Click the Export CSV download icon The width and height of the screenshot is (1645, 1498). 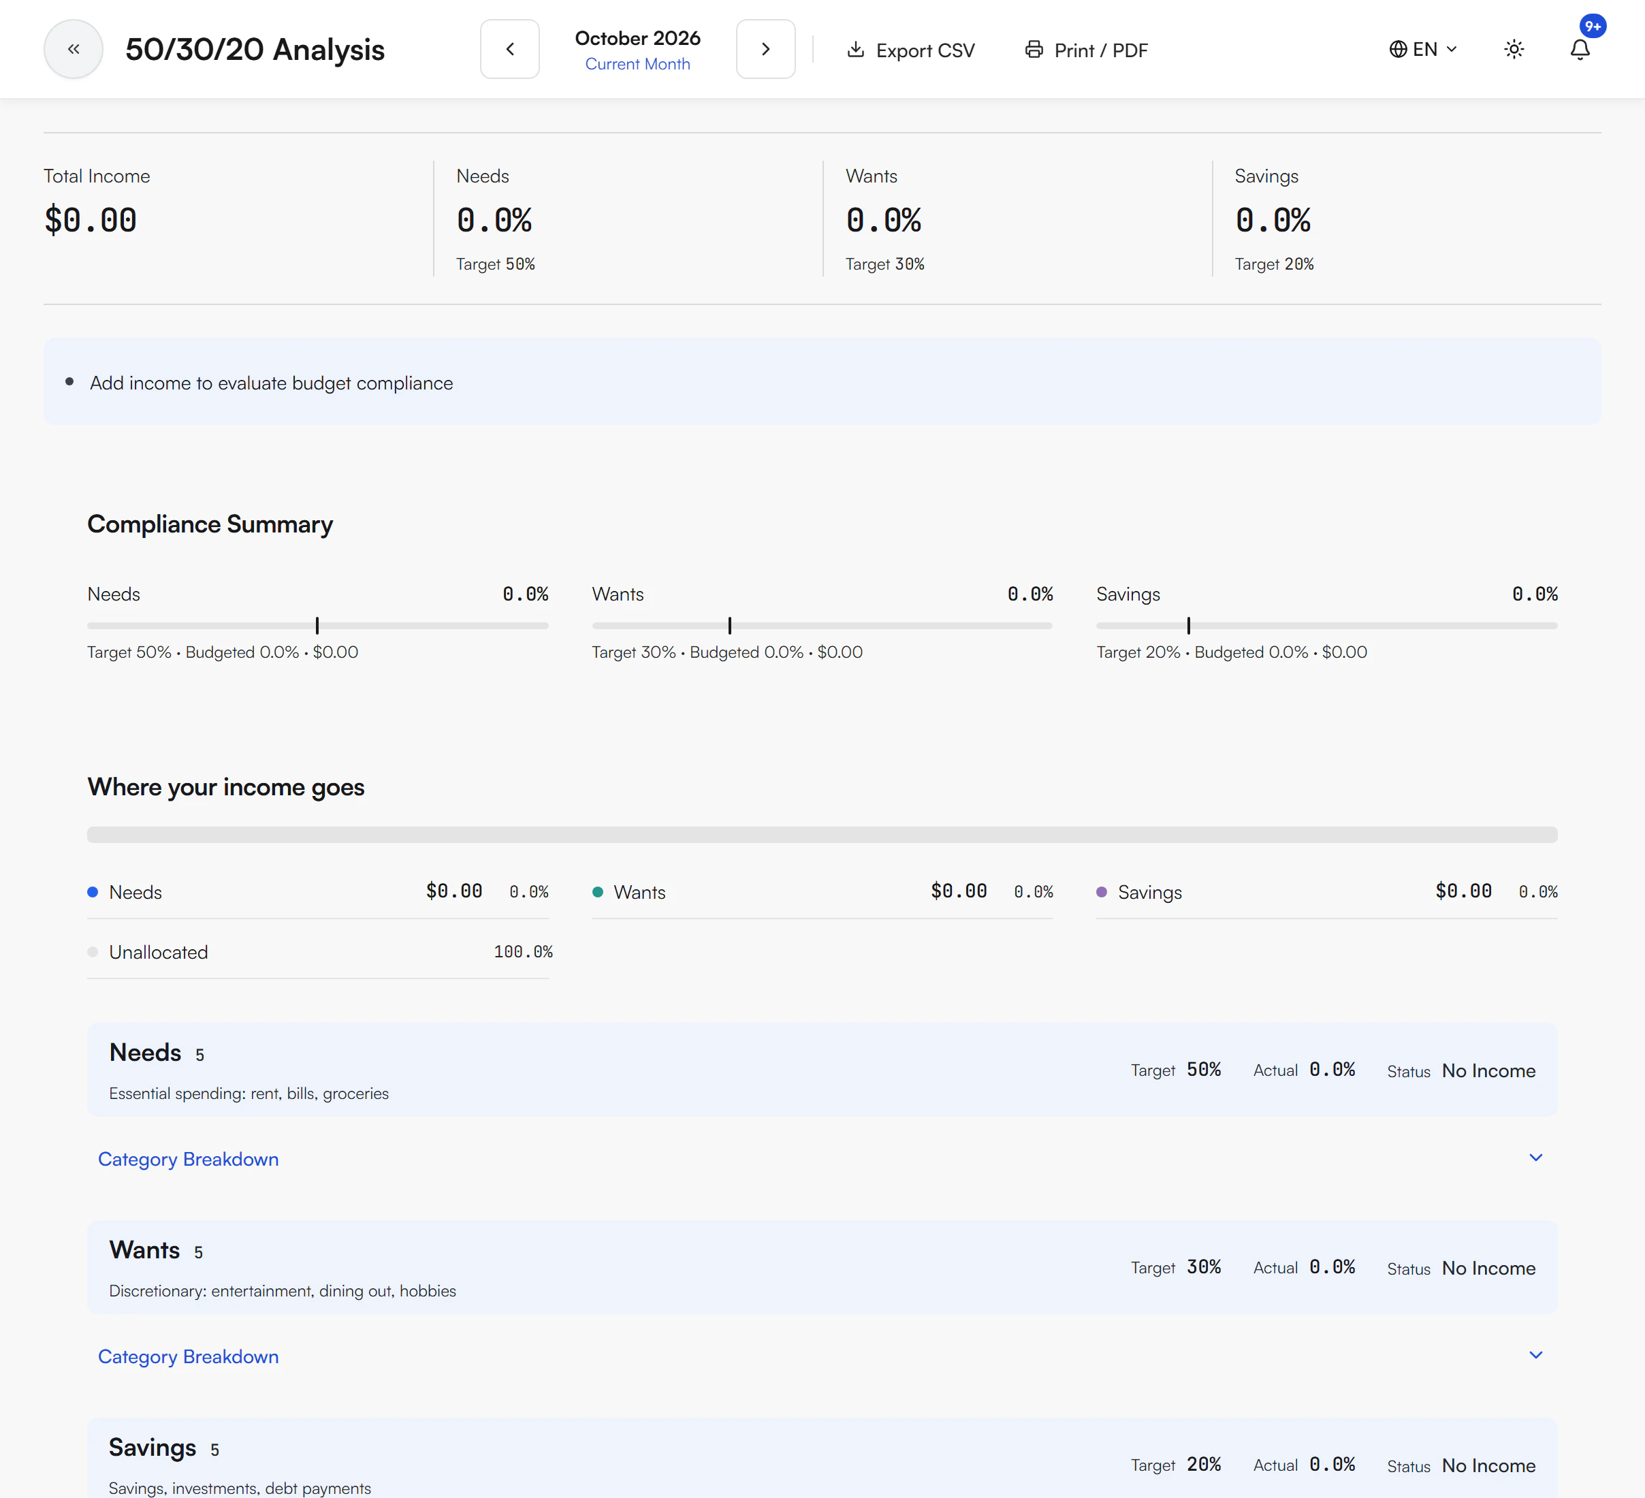855,50
